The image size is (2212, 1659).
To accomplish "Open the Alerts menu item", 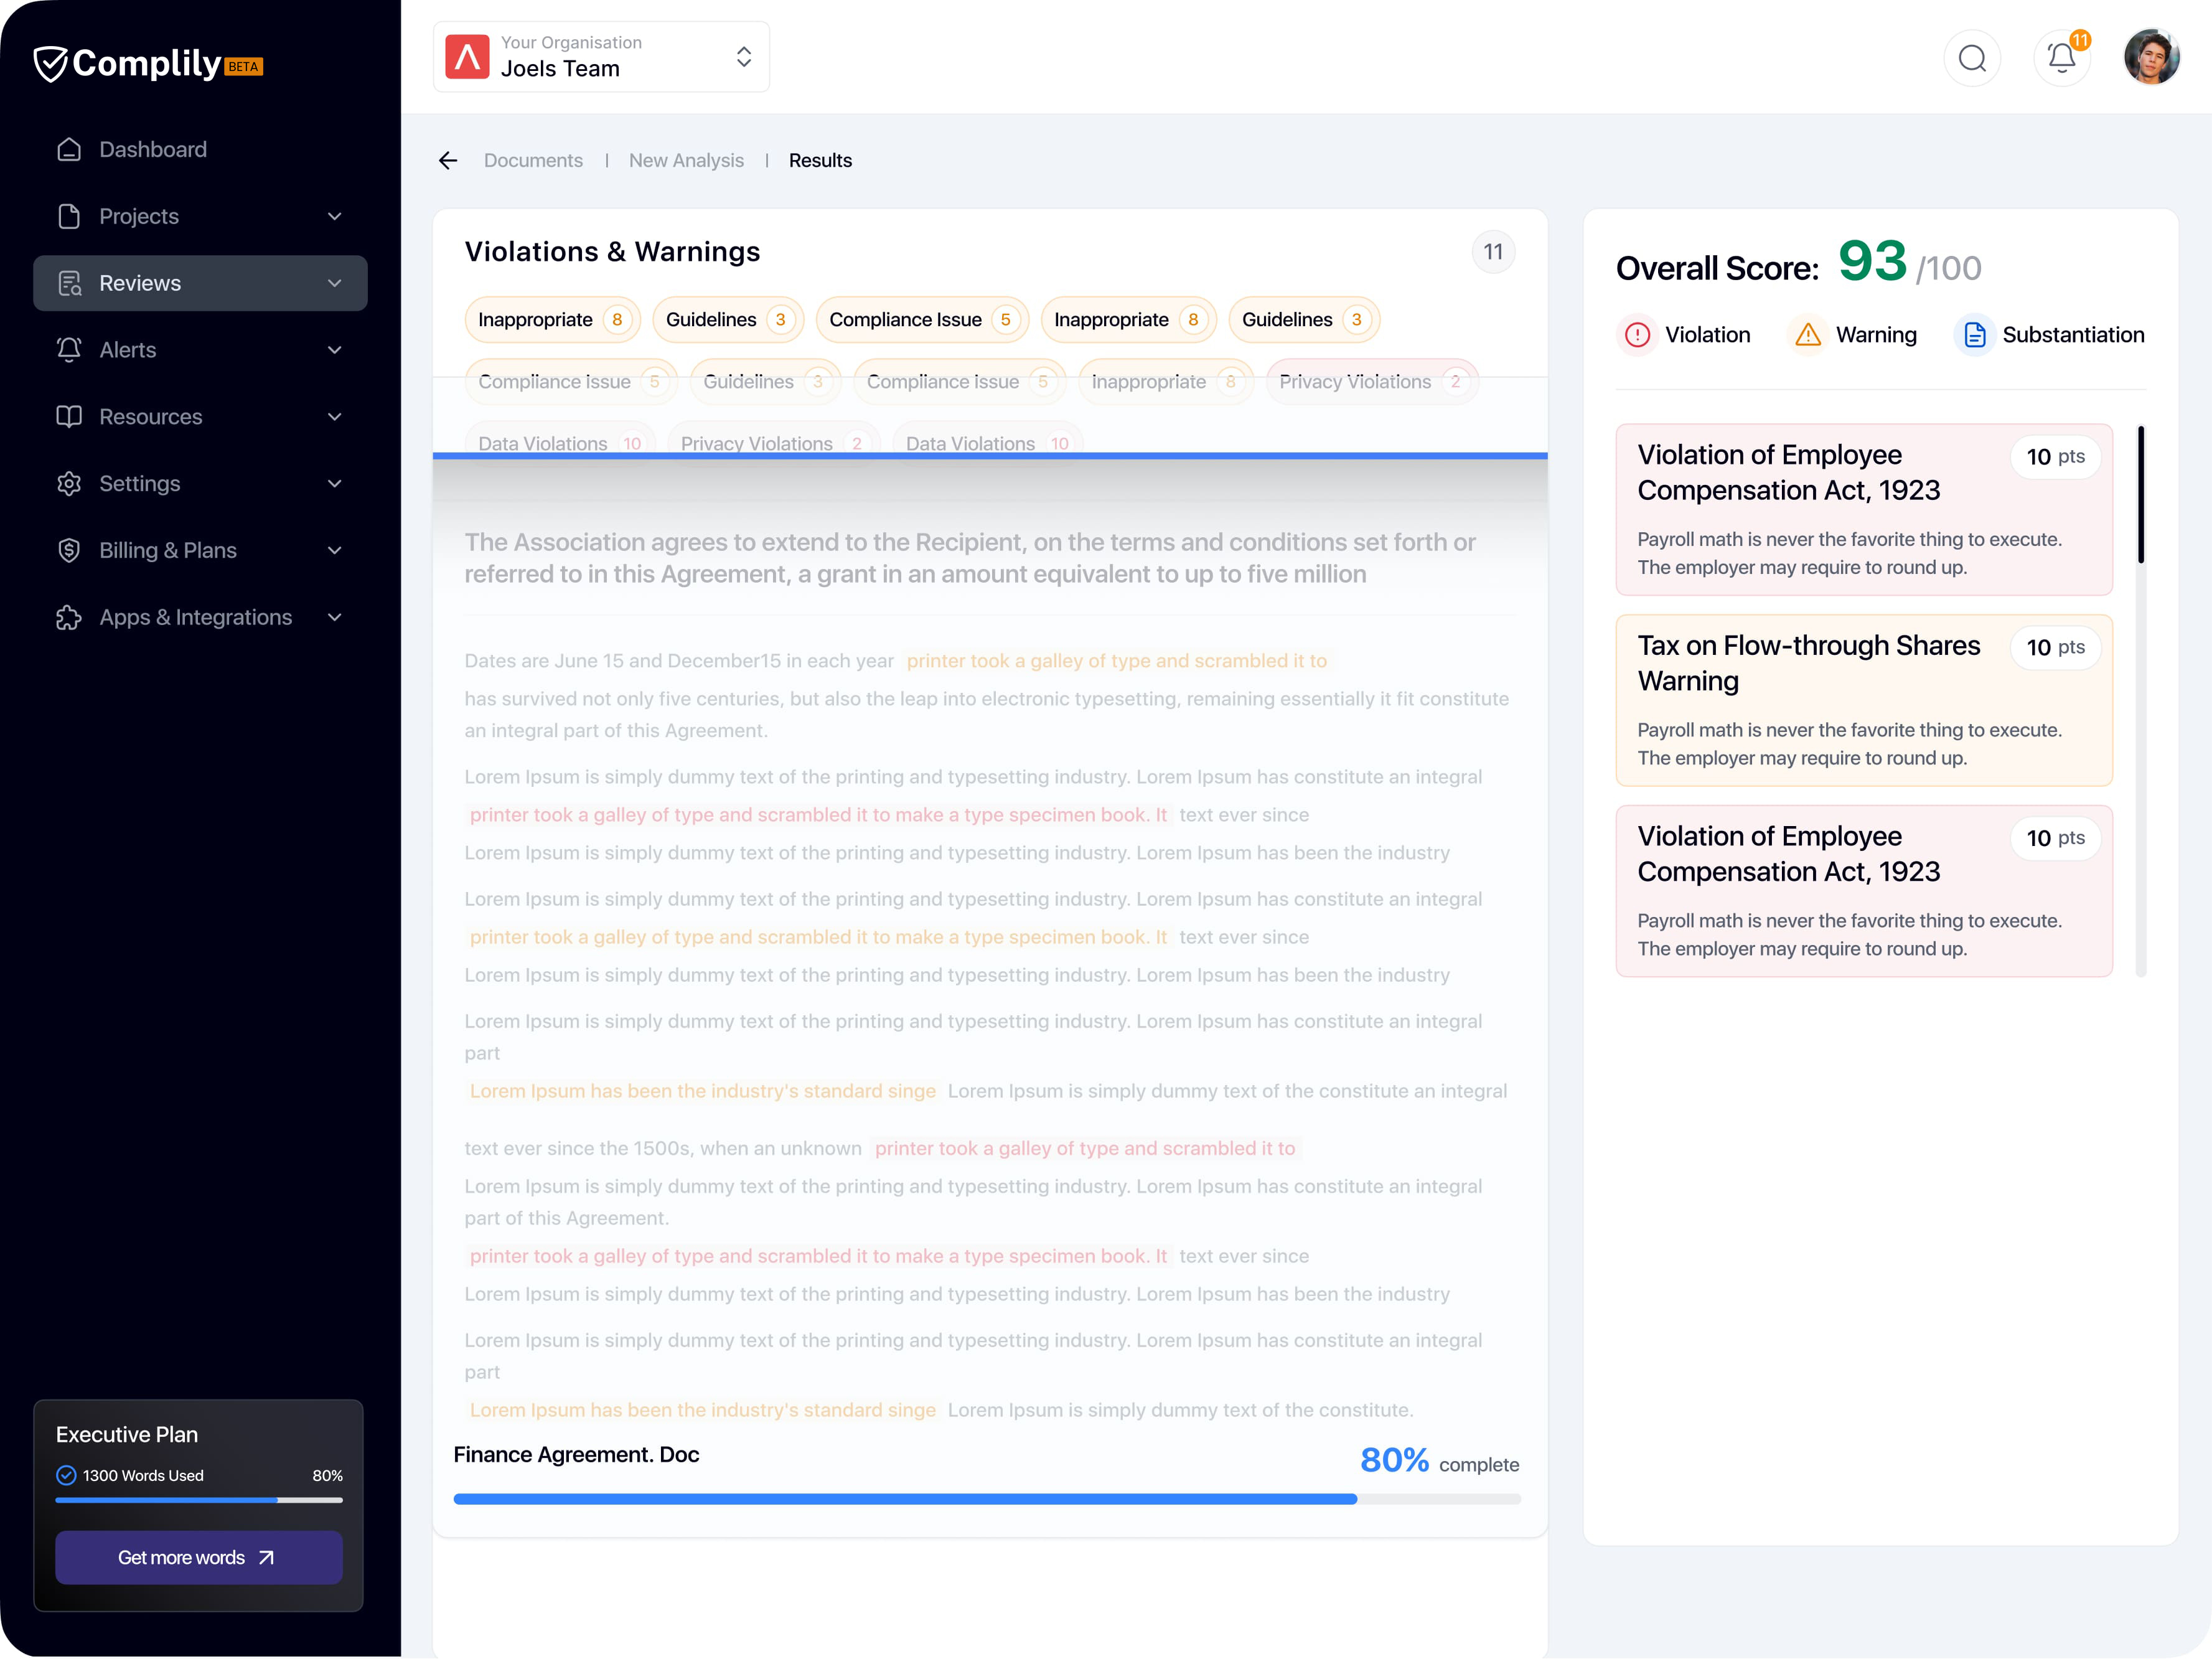I will (x=200, y=350).
